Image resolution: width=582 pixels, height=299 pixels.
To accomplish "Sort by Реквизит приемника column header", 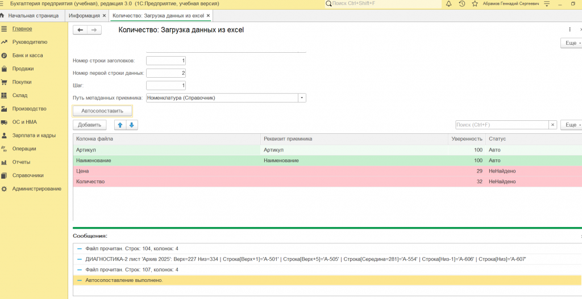I will pos(355,139).
